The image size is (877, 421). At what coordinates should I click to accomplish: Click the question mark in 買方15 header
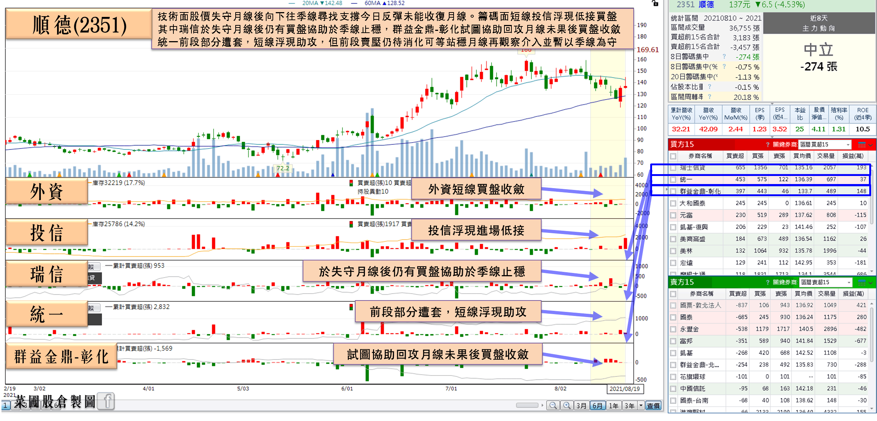pos(768,144)
